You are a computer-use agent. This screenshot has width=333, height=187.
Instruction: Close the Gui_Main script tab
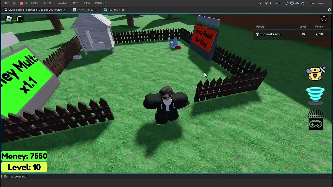click(123, 10)
